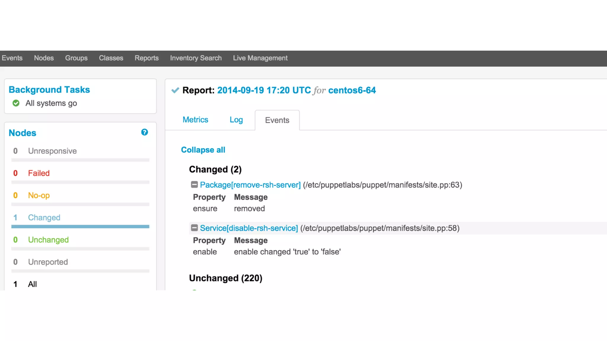Click Collapse all link
The height and width of the screenshot is (341, 607).
click(203, 150)
